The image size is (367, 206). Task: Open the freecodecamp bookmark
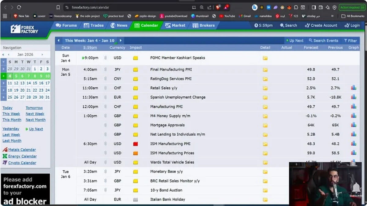tap(60, 16)
